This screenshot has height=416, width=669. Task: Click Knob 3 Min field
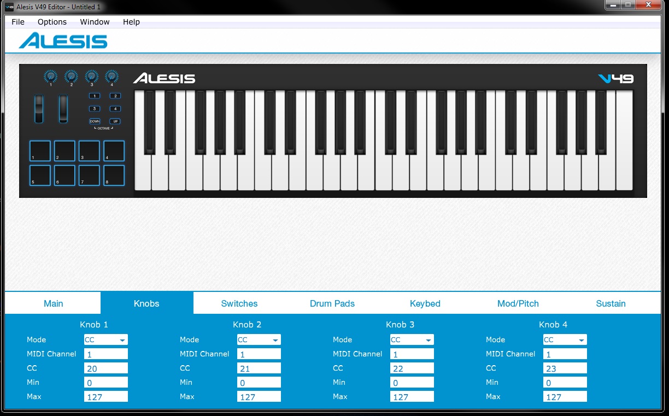[412, 383]
